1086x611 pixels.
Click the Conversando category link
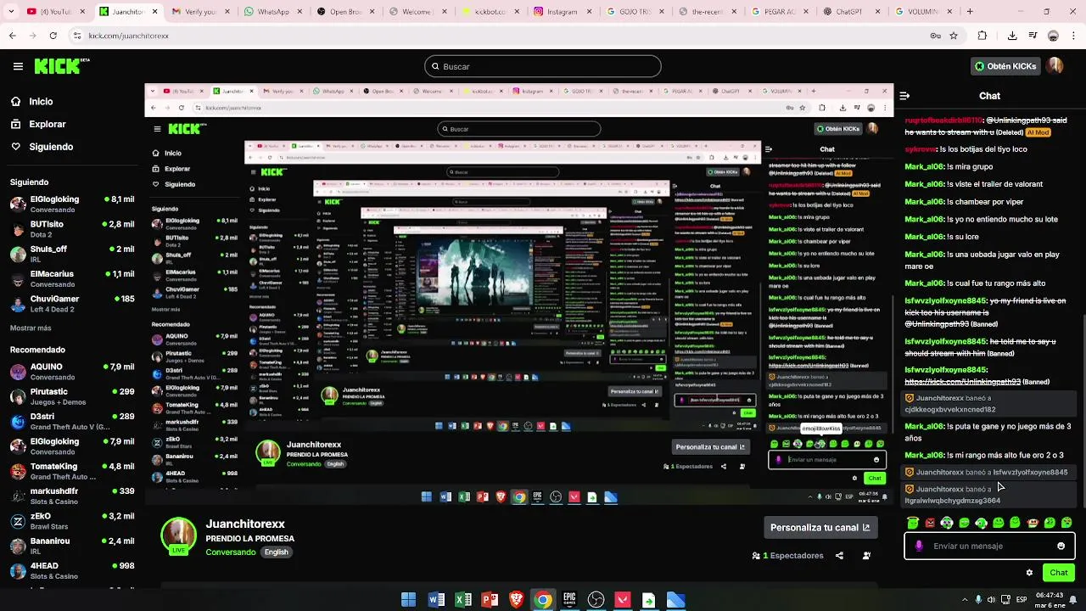[x=231, y=552]
